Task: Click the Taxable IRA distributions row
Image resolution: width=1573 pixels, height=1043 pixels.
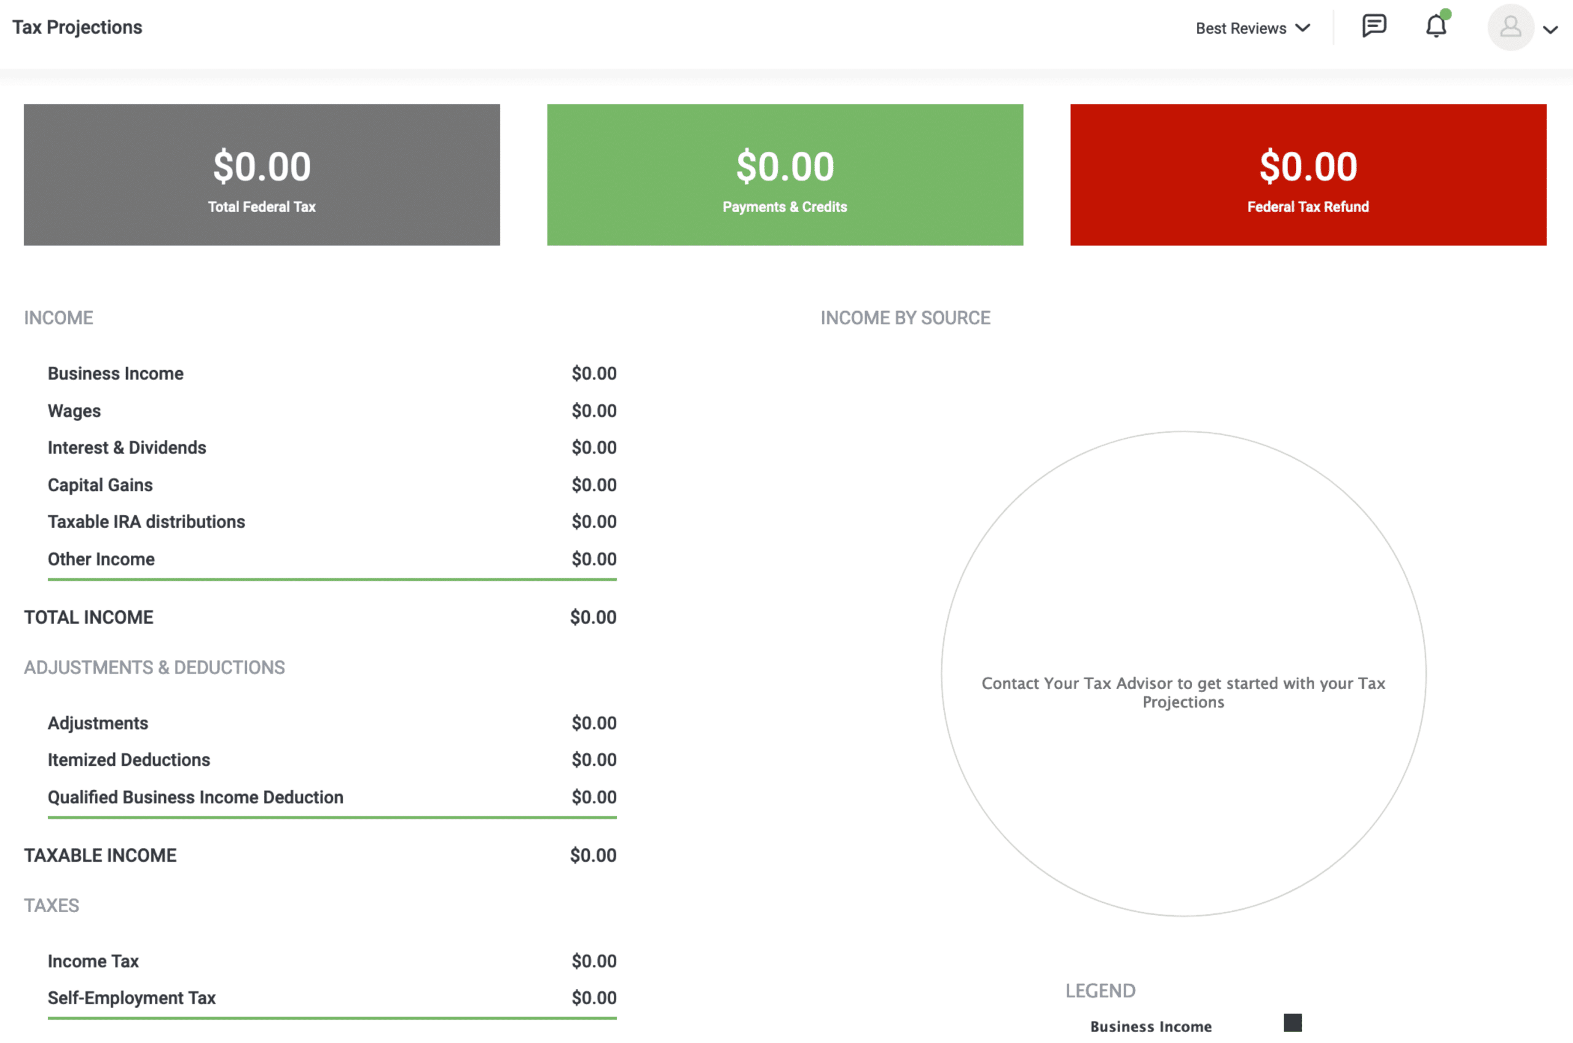Action: pyautogui.click(x=146, y=521)
